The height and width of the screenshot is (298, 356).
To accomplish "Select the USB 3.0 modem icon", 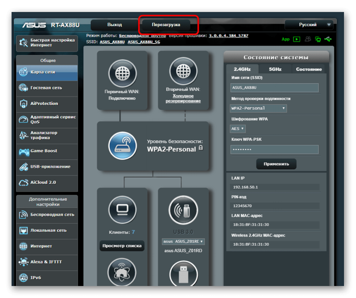I will pyautogui.click(x=183, y=210).
